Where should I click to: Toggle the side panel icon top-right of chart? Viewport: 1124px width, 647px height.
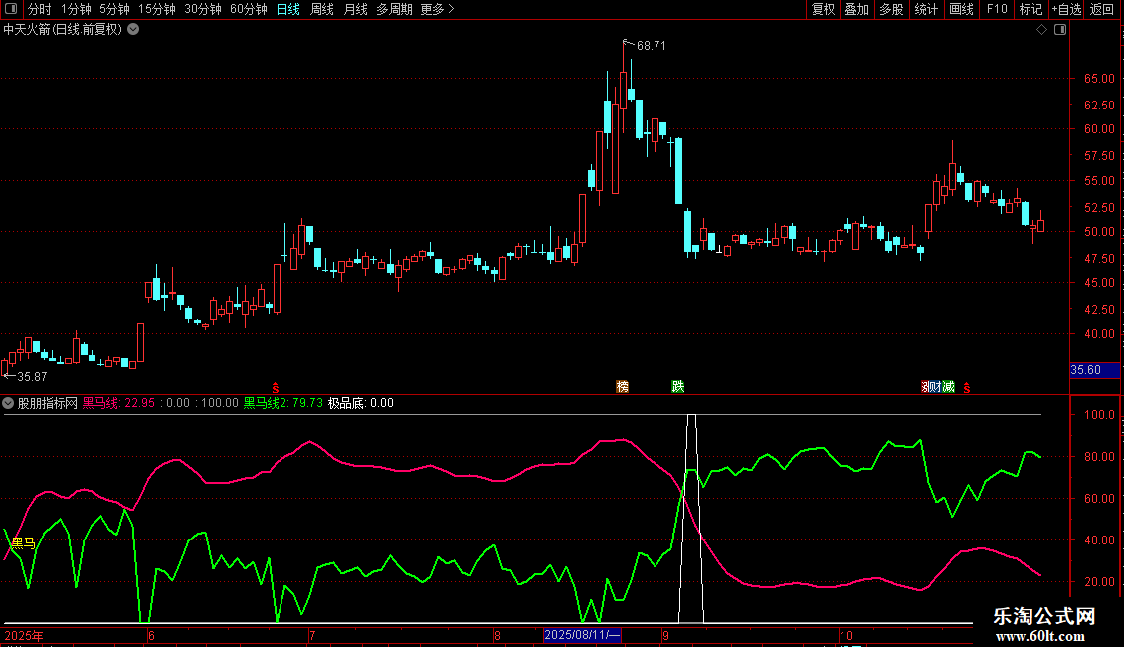(x=1060, y=30)
